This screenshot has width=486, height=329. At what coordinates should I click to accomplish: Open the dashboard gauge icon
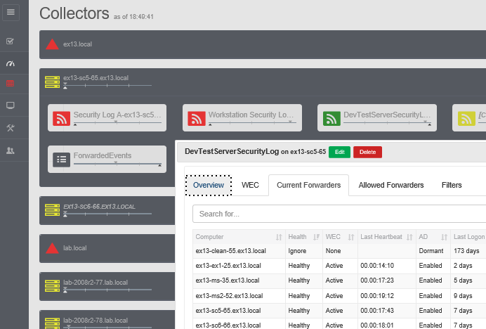[x=11, y=63]
